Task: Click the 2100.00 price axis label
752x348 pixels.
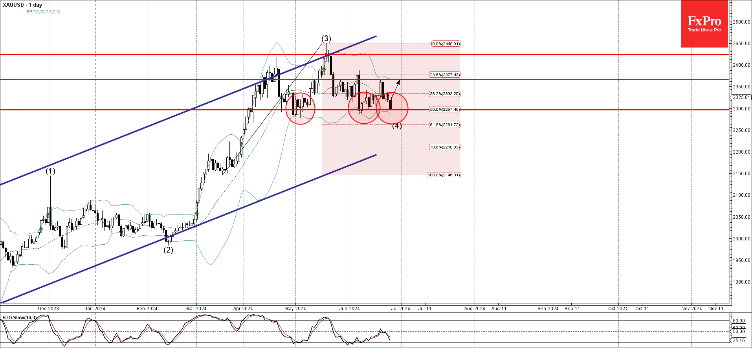Action: [742, 195]
